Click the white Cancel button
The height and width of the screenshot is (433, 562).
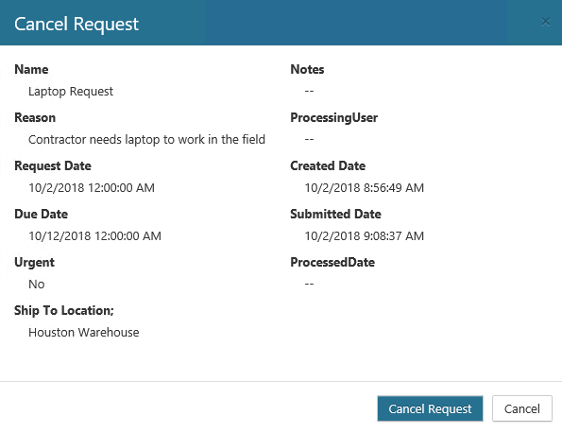tap(521, 408)
